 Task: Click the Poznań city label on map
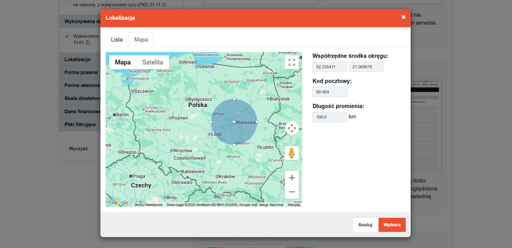click(x=180, y=118)
